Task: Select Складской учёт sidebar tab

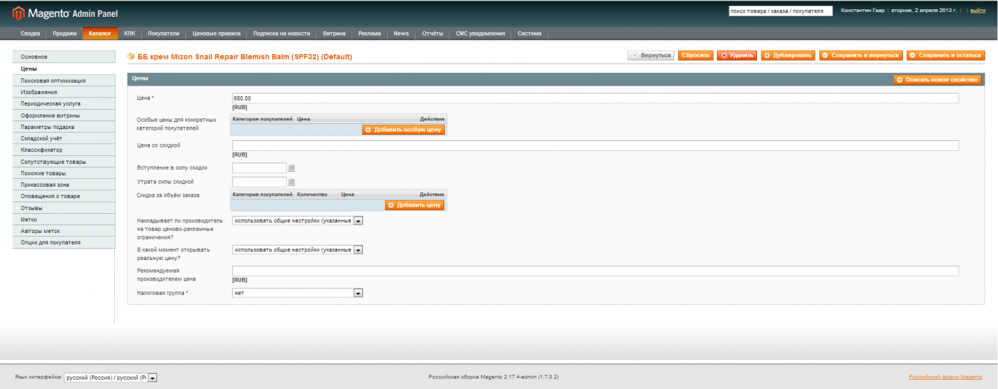Action: [x=63, y=138]
